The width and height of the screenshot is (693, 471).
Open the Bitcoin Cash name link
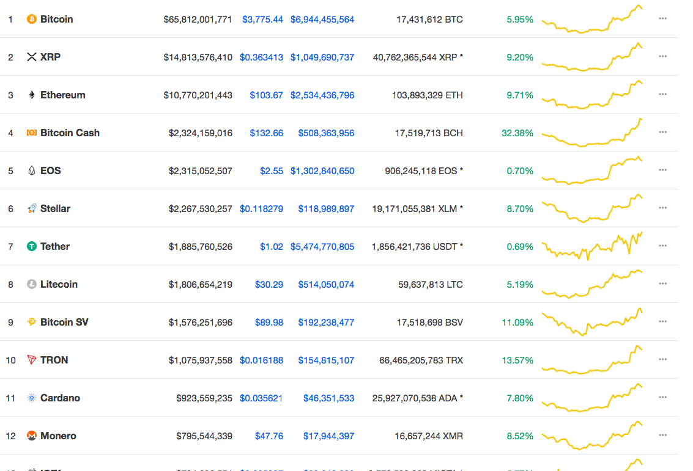pyautogui.click(x=70, y=133)
